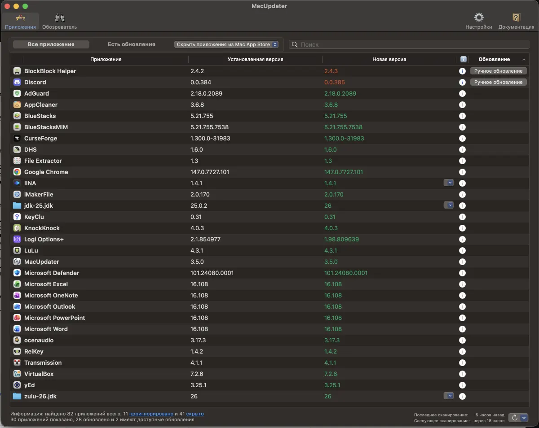Image resolution: width=539 pixels, height=428 pixels.
Task: Click the BlueStacks app icon
Action: (x=17, y=116)
